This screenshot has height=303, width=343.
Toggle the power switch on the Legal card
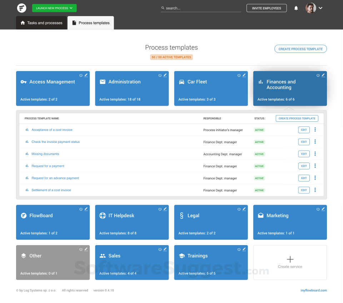[239, 209]
